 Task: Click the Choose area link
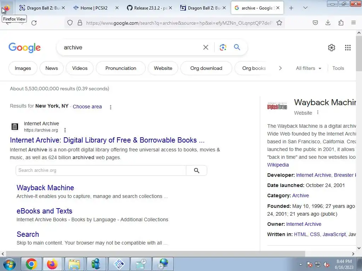(87, 107)
